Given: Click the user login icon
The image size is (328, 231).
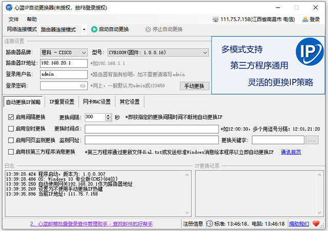Looking at the screenshot, I should [x=305, y=19].
